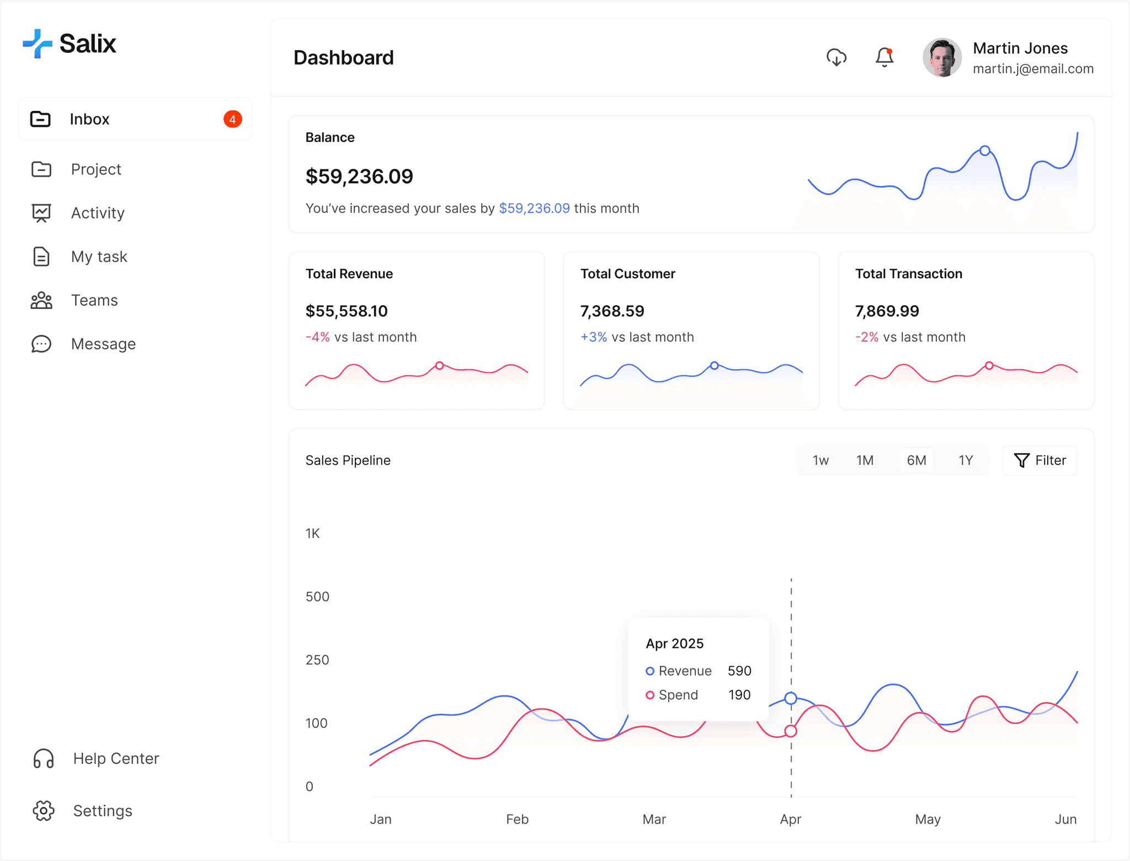Click the Project folder icon
This screenshot has height=861, width=1130.
pos(41,169)
